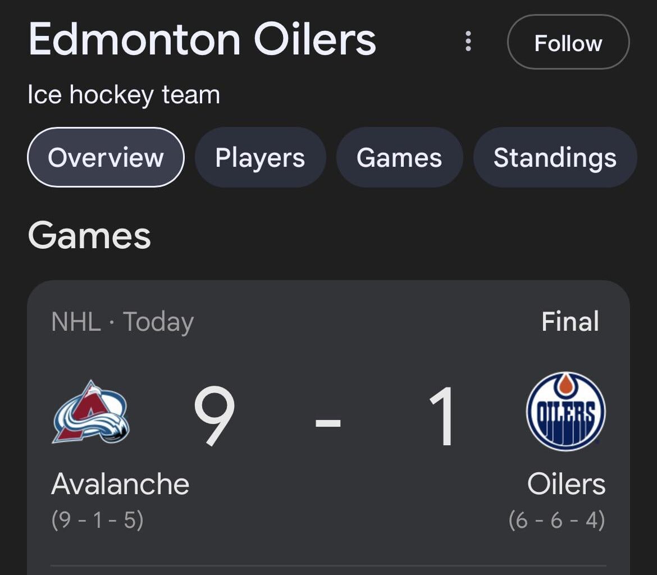The width and height of the screenshot is (657, 575).
Task: Click the Colorado Avalanche logo
Action: (91, 412)
